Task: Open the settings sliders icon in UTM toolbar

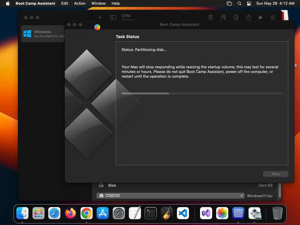Action: (x=273, y=17)
